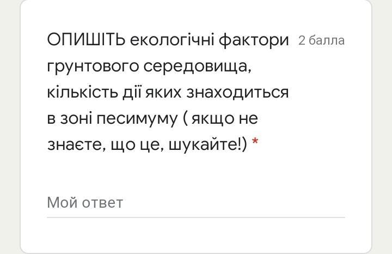This screenshot has width=392, height=254.
Task: Click the '2 балла' points label
Action: tap(321, 41)
